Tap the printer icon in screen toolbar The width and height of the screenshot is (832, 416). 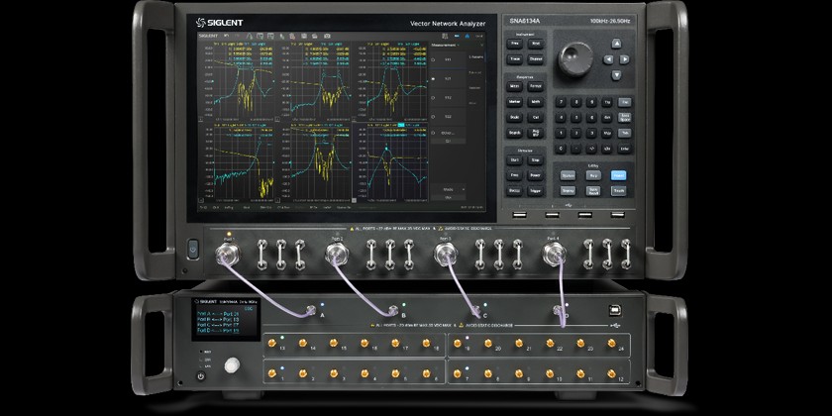(x=315, y=36)
